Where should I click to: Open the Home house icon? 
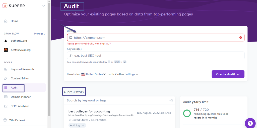coord(6,21)
